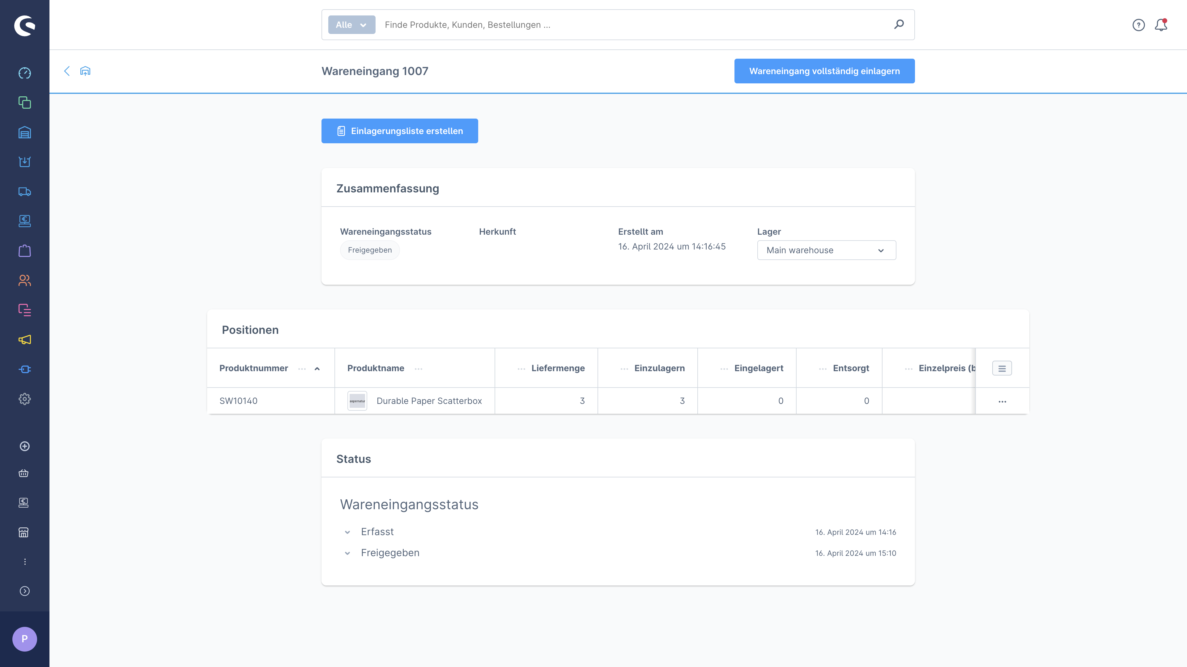Open the Marketing megaphone icon
1187x667 pixels.
(x=24, y=340)
